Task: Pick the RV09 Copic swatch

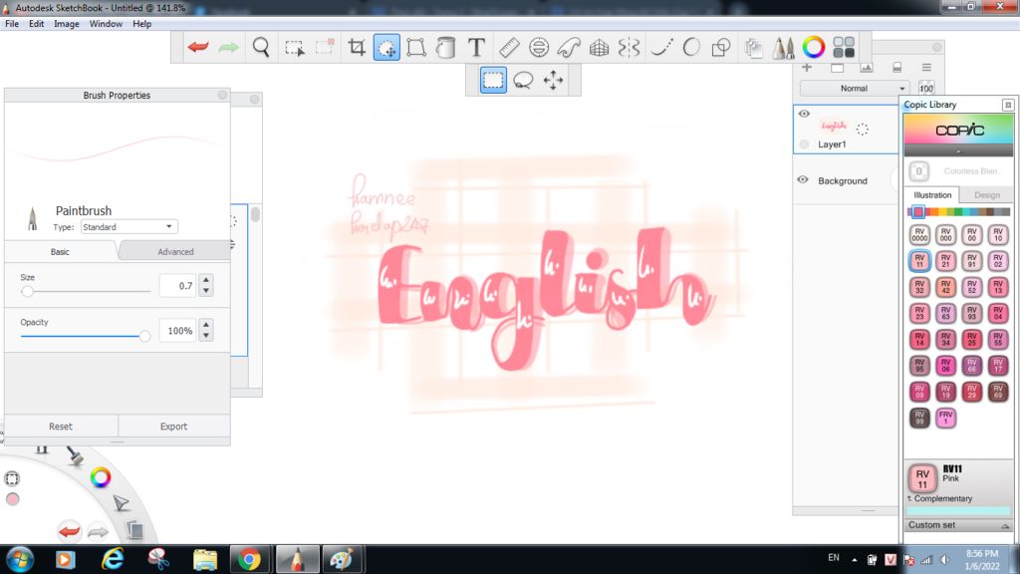Action: click(x=919, y=391)
